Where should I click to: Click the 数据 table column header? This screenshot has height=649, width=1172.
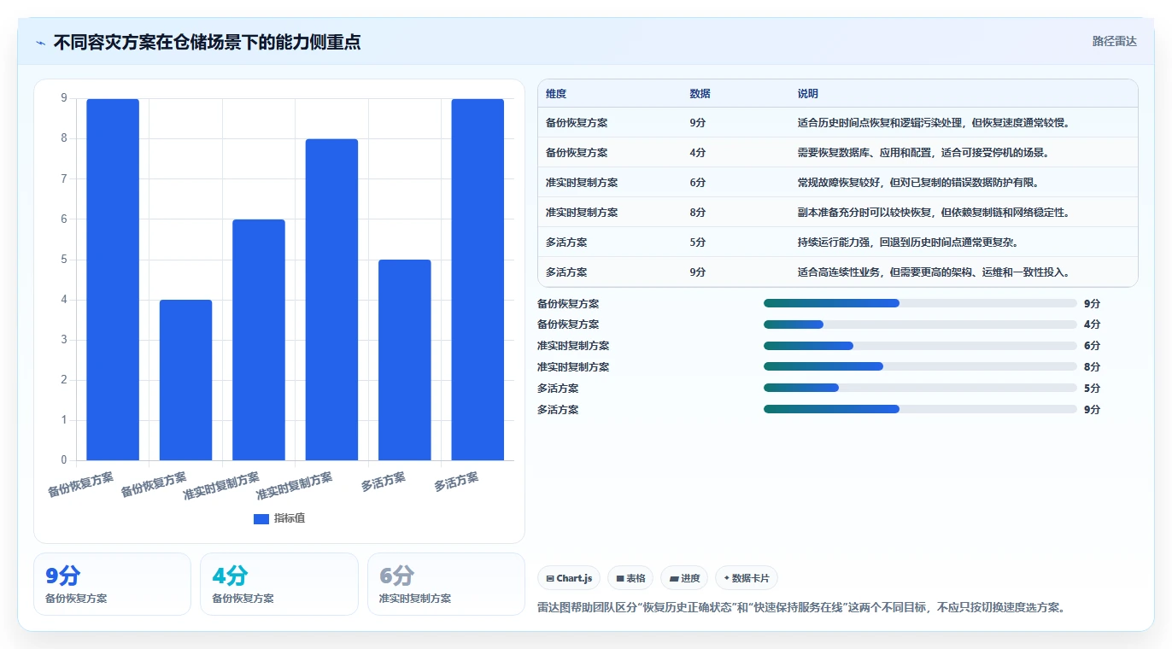click(x=700, y=94)
